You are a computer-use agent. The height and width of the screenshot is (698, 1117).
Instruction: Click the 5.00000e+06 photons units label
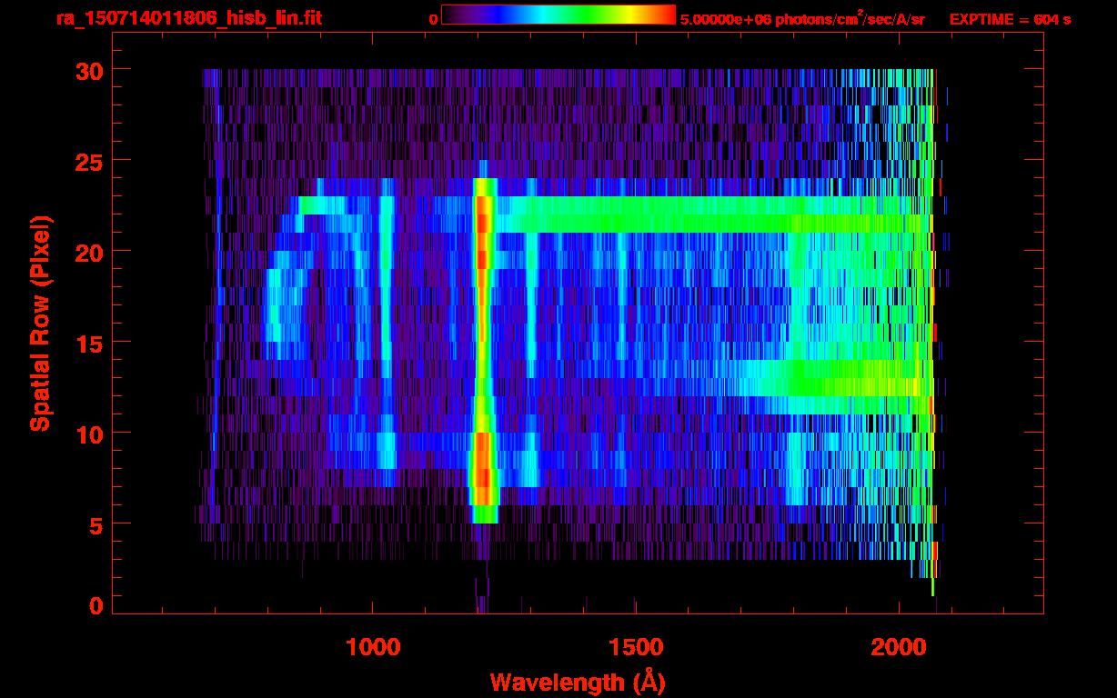(x=802, y=19)
